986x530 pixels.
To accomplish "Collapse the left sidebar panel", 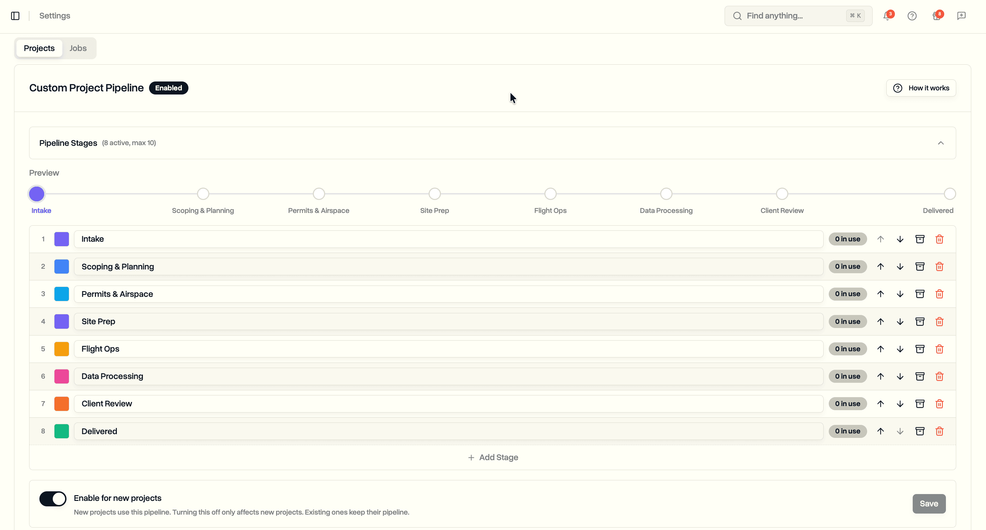I will (15, 16).
